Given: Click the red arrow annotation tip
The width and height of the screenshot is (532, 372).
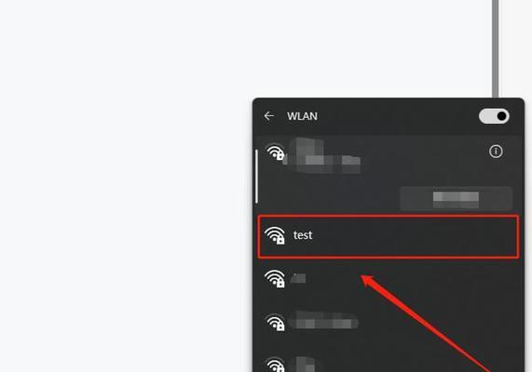Looking at the screenshot, I should [x=362, y=277].
